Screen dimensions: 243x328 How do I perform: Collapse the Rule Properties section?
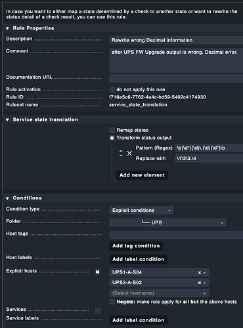[x=7, y=28]
